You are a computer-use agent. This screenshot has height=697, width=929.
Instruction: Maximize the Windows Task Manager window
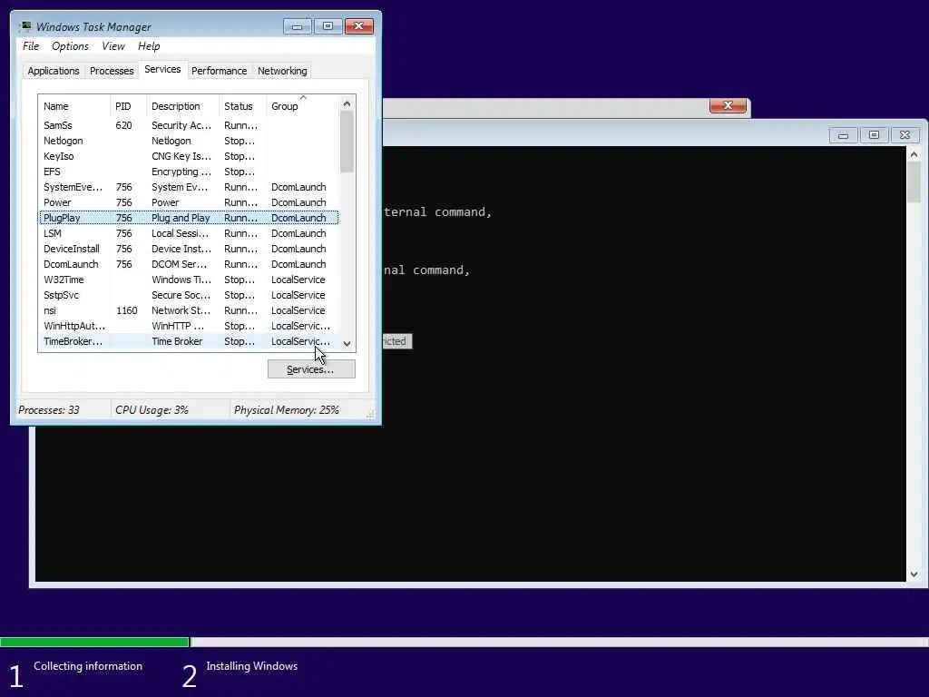328,26
